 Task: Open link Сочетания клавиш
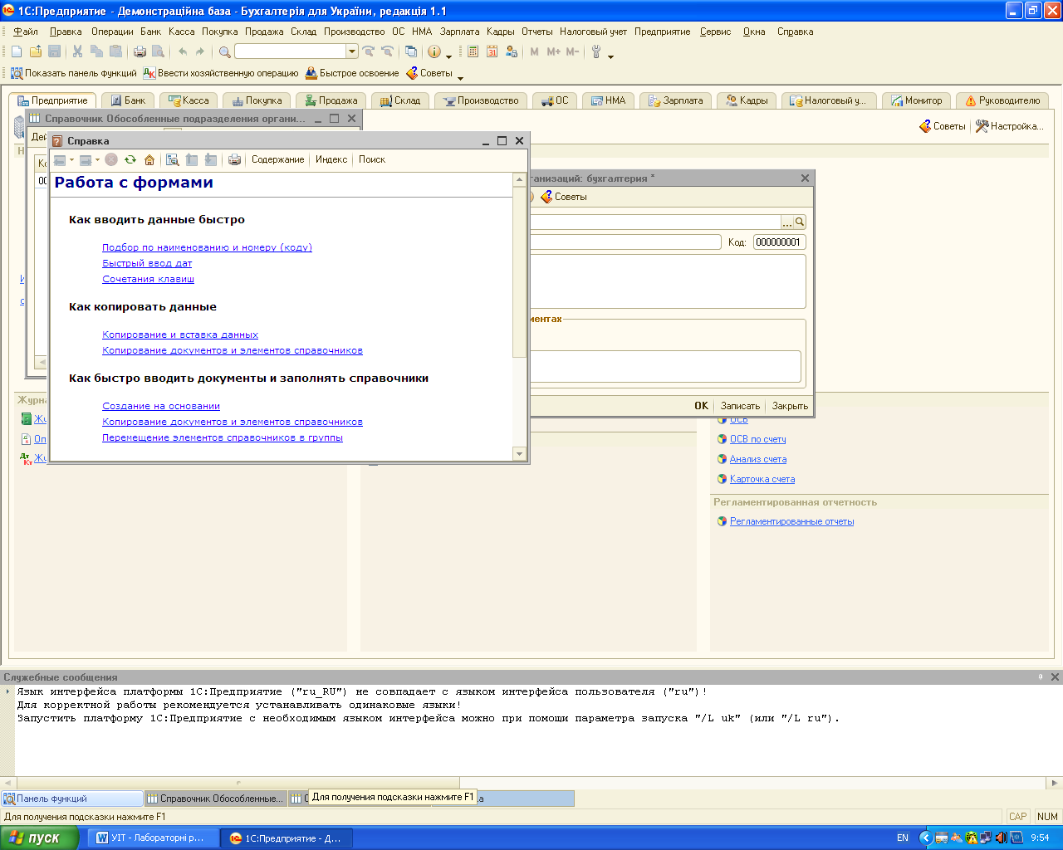(x=148, y=279)
